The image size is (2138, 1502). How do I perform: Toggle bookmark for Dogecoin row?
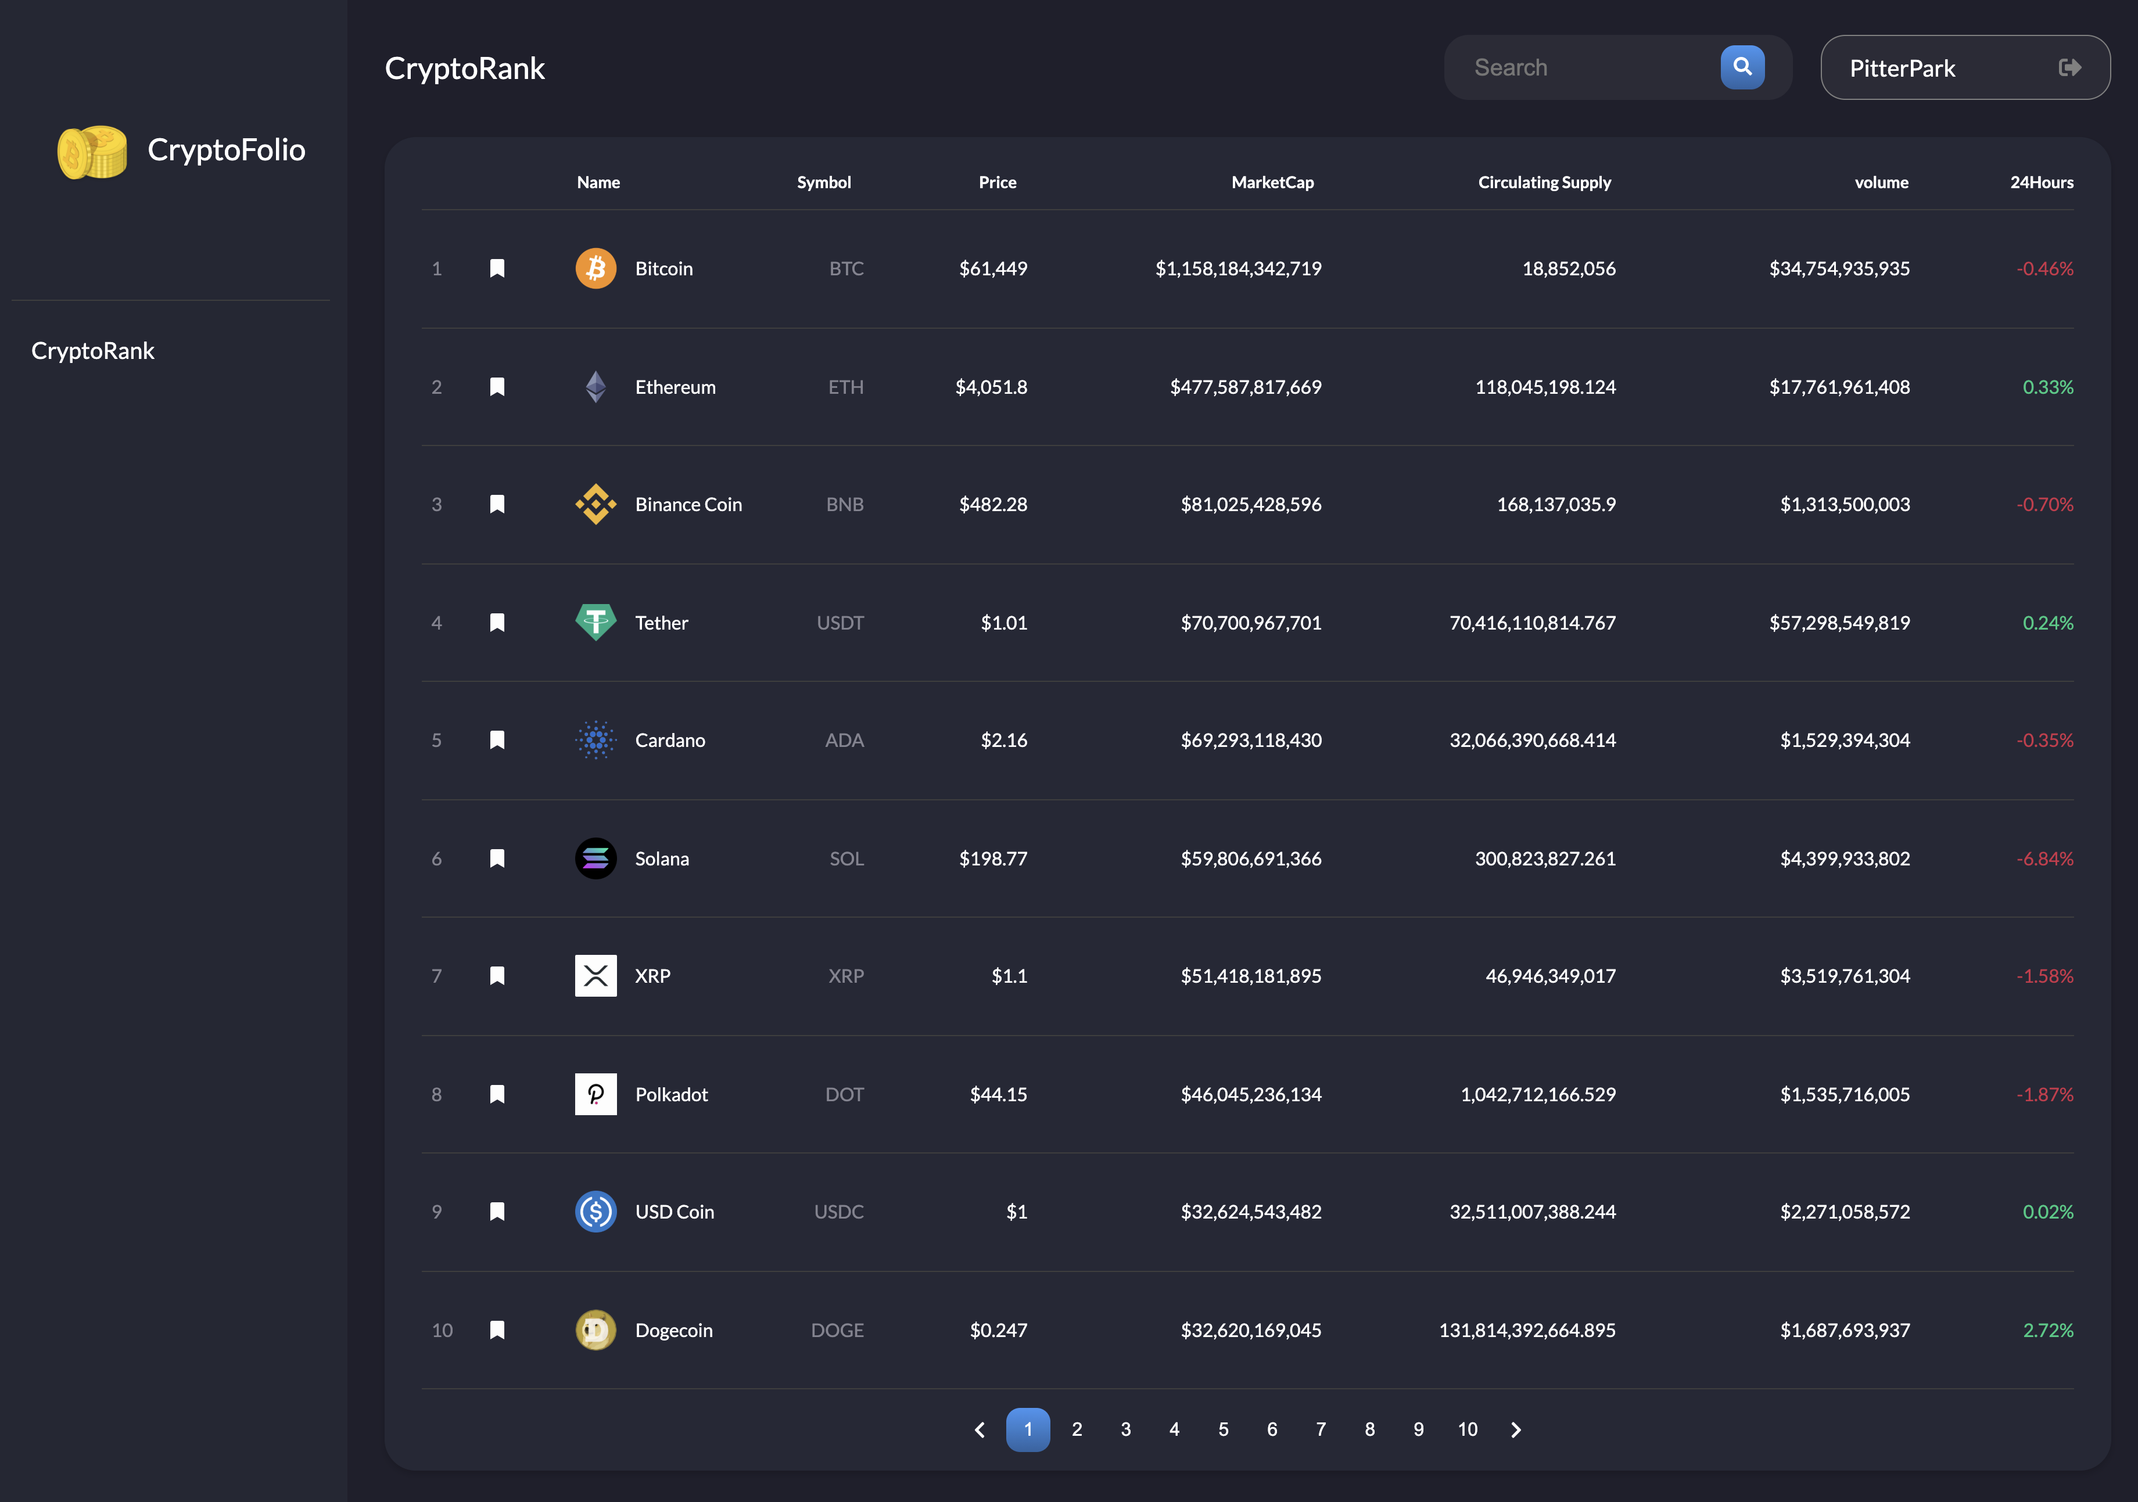click(x=497, y=1329)
